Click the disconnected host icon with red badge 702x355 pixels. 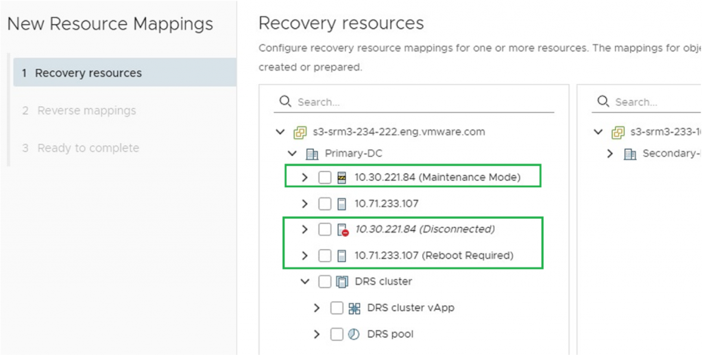pyautogui.click(x=343, y=230)
